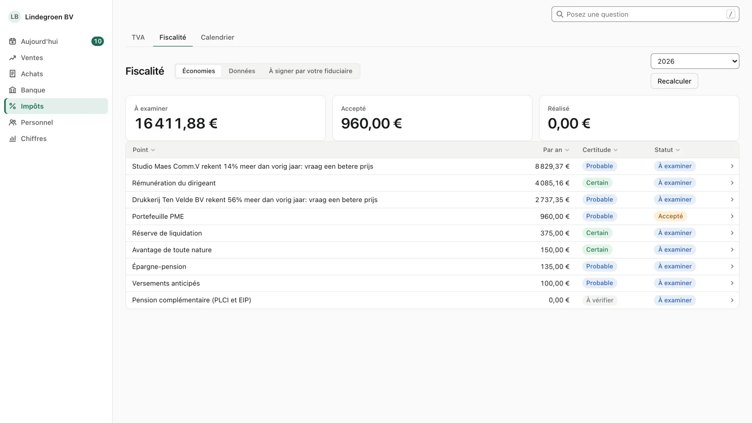The height and width of the screenshot is (423, 752).
Task: Click the Ventes trend arrow icon
Action: click(x=13, y=58)
